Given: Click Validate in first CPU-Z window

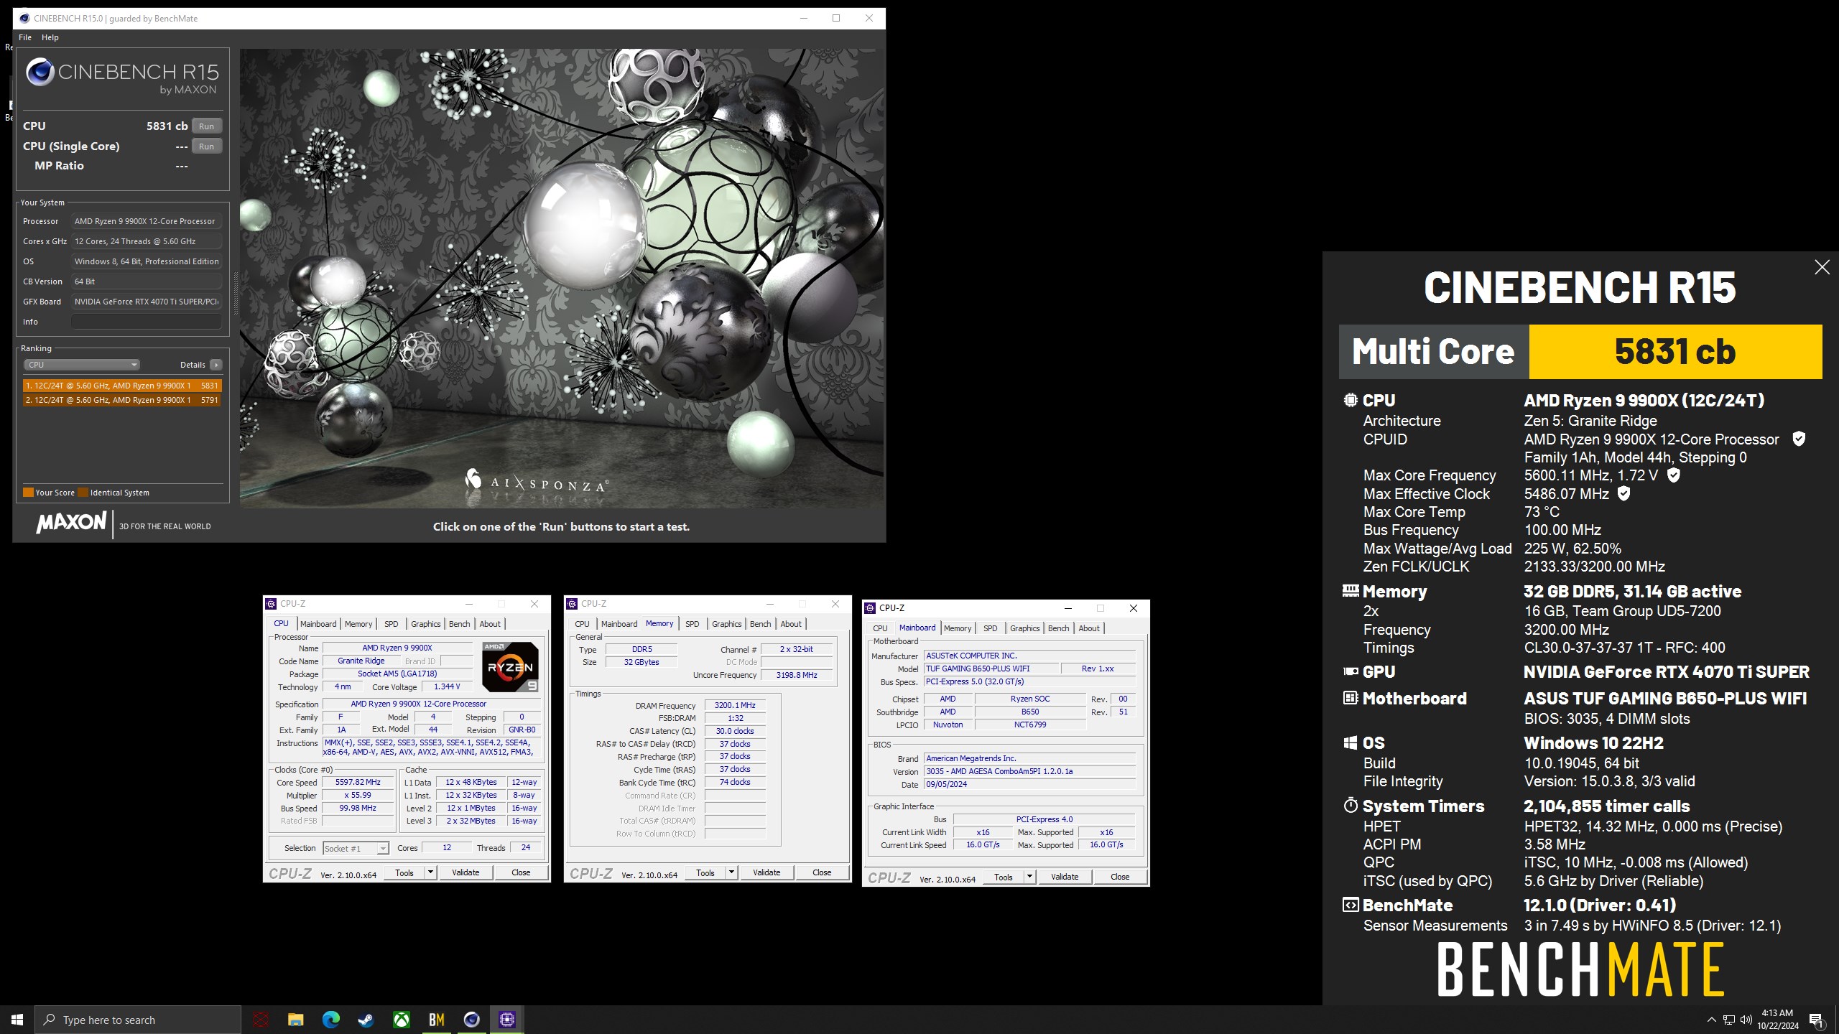Looking at the screenshot, I should tap(465, 873).
